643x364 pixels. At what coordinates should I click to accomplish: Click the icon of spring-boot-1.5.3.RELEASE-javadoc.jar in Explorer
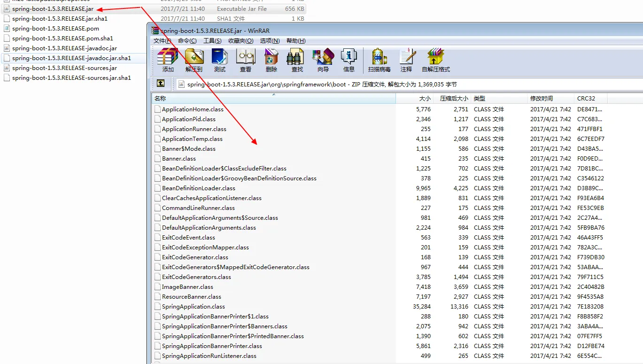7,48
